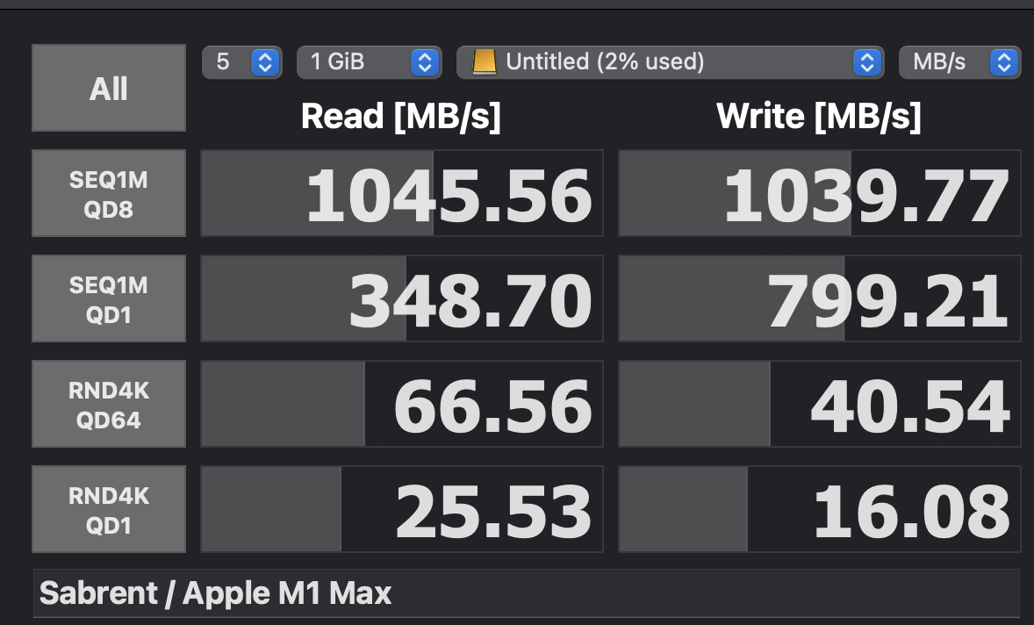Select the 799.21 write result bar
The height and width of the screenshot is (625, 1034).
(820, 298)
